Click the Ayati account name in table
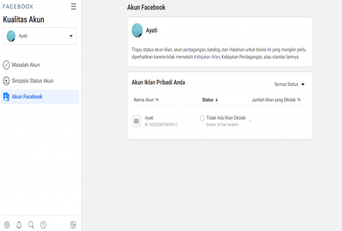The width and height of the screenshot is (342, 231). [x=149, y=118]
